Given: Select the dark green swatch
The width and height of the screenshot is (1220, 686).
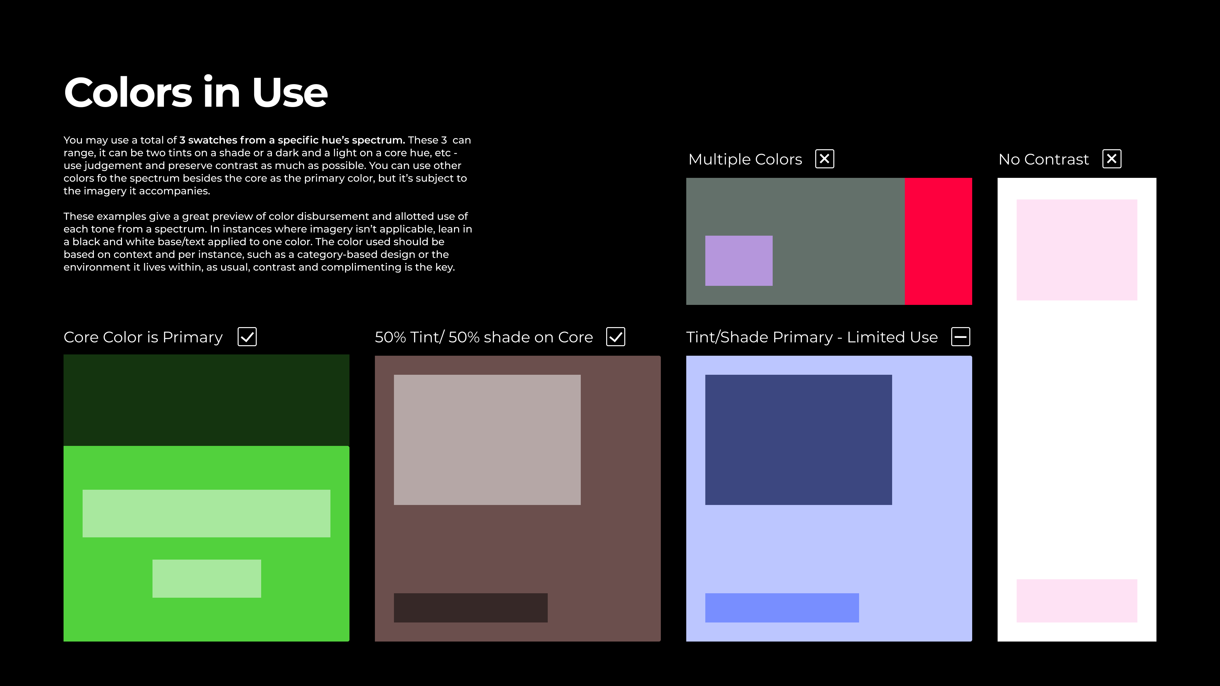Looking at the screenshot, I should tap(207, 400).
